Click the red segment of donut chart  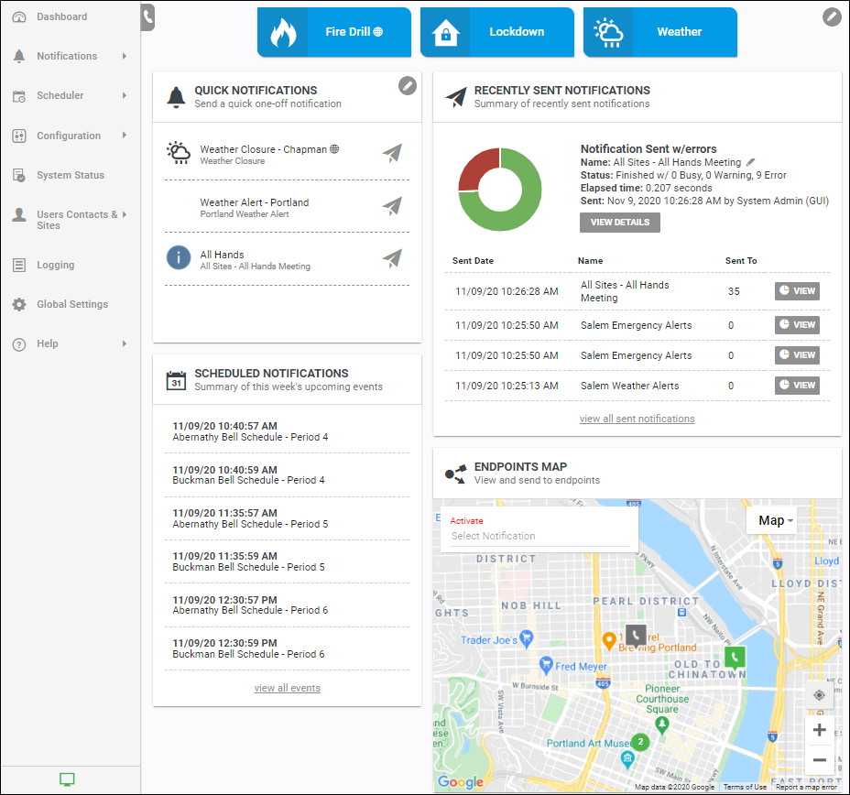475,165
